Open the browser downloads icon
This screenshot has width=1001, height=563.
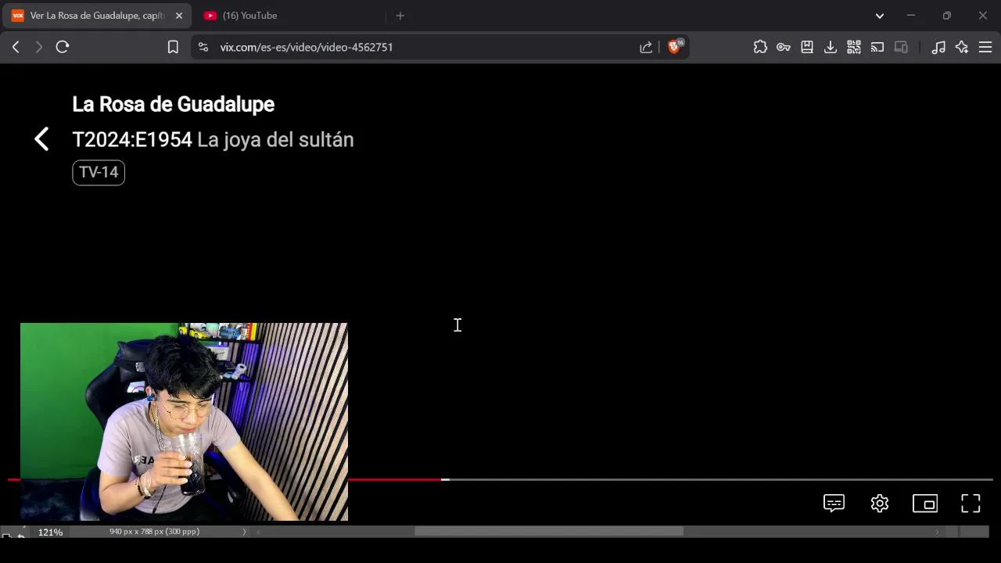pos(831,47)
